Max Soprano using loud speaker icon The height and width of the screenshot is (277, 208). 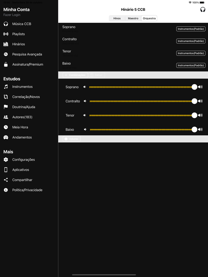pos(200,87)
